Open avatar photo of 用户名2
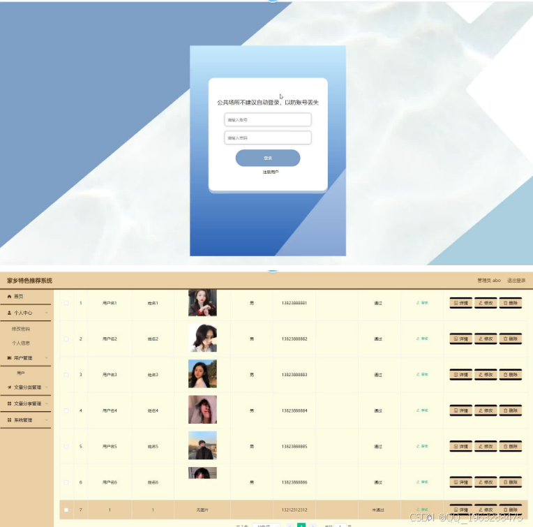The image size is (533, 527). pos(202,338)
